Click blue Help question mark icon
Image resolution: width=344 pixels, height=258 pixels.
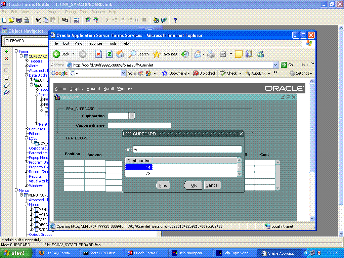[175, 20]
